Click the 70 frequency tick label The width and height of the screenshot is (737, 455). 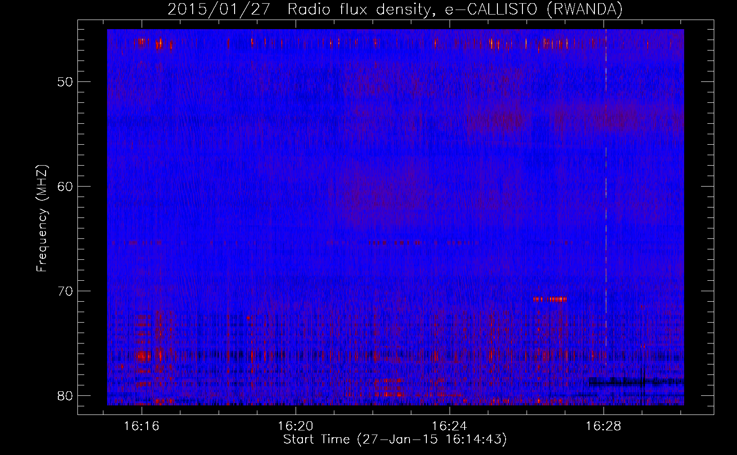pyautogui.click(x=65, y=291)
